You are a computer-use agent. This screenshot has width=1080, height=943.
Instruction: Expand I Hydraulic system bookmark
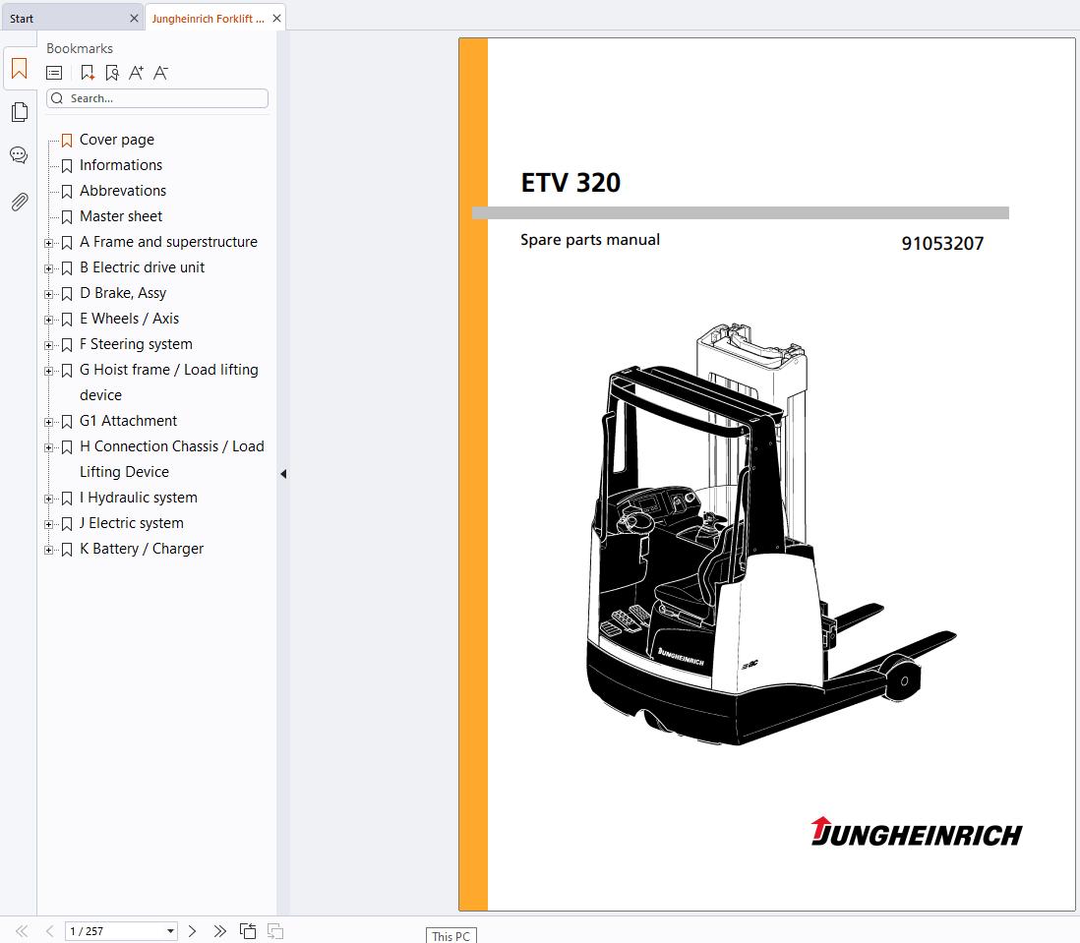pyautogui.click(x=48, y=499)
